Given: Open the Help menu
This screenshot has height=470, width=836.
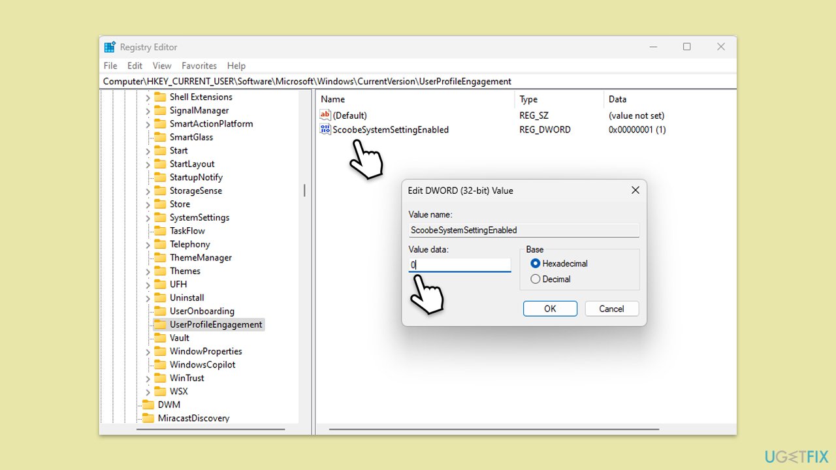Looking at the screenshot, I should coord(236,65).
